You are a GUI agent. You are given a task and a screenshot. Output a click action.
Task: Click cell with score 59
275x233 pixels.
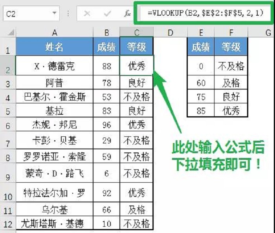tap(106, 156)
